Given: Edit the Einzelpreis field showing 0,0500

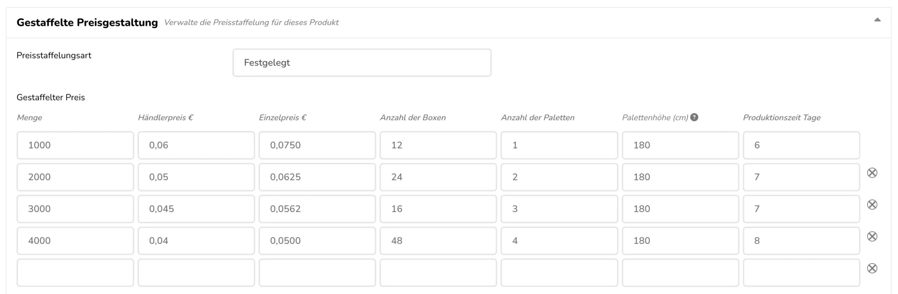Looking at the screenshot, I should click(x=317, y=241).
